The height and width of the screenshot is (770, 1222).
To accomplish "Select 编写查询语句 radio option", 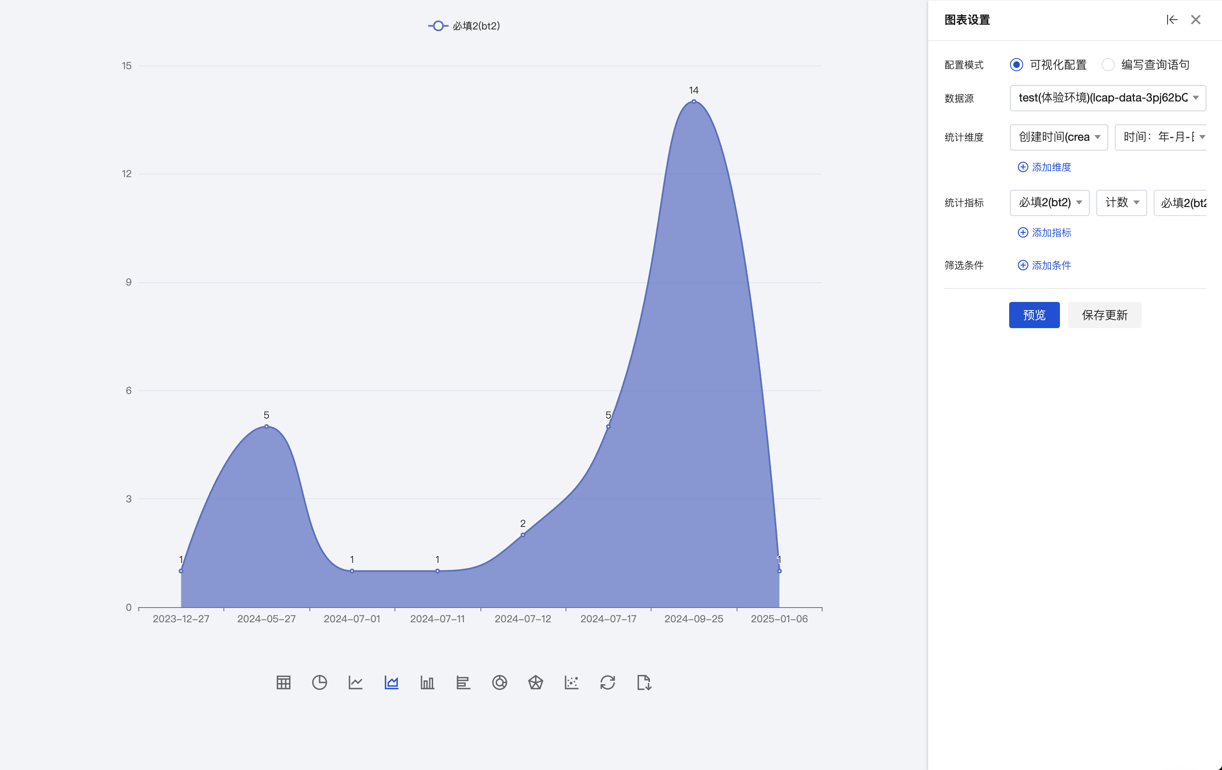I will 1108,64.
